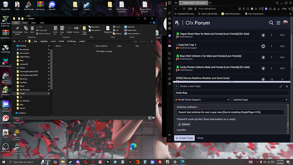The height and width of the screenshot is (165, 293).
Task: Open the FiveM Client Support category dropdown
Action: 203,100
